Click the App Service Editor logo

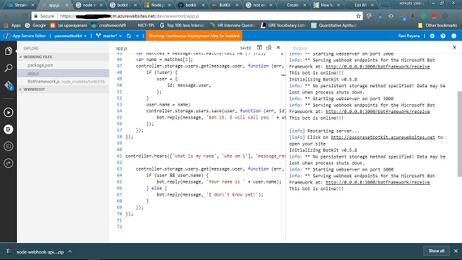point(24,36)
